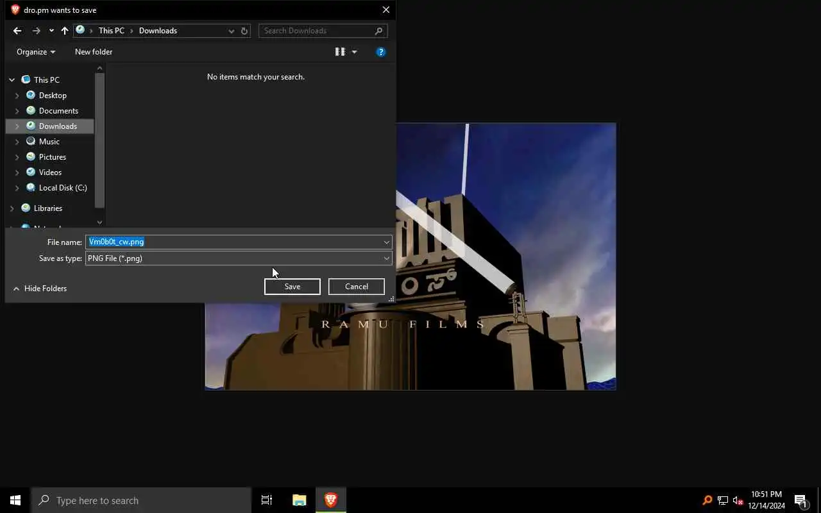Viewport: 821px width, 513px height.
Task: Refresh the Downloads folder view
Action: (x=244, y=31)
